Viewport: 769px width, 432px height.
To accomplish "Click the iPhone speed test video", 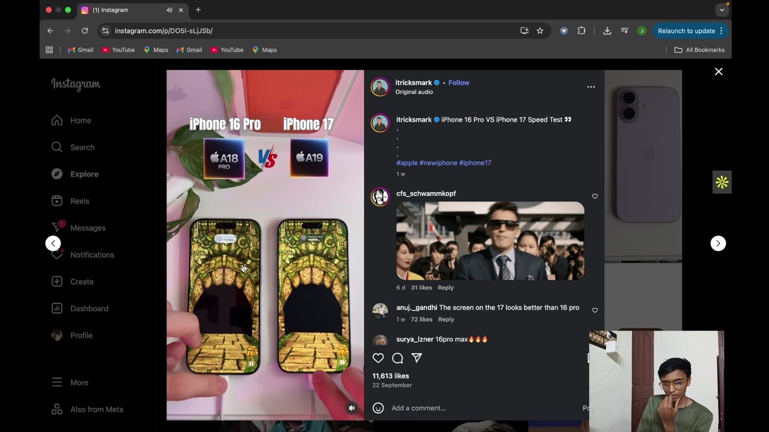I will point(265,245).
